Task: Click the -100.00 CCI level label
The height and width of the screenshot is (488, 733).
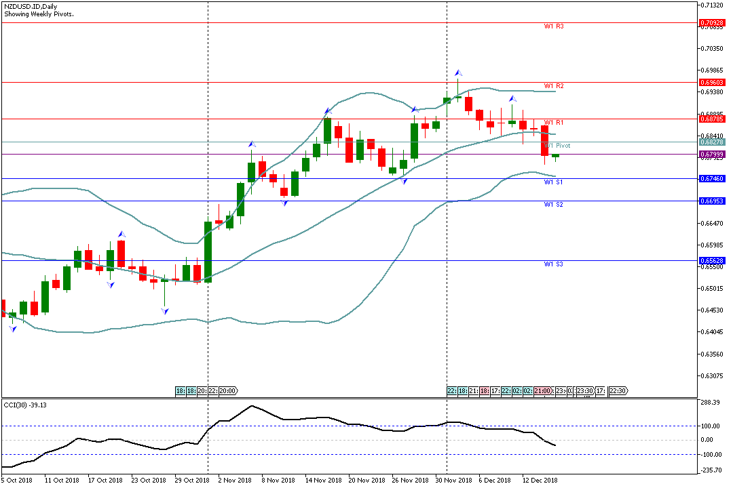Action: point(711,455)
